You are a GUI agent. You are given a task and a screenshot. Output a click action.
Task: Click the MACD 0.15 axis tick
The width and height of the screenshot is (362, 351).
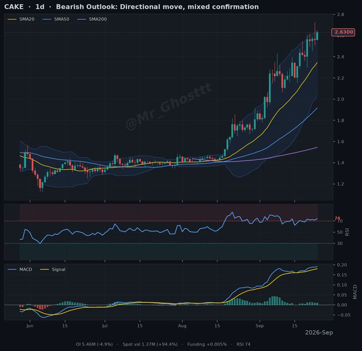(x=342, y=275)
